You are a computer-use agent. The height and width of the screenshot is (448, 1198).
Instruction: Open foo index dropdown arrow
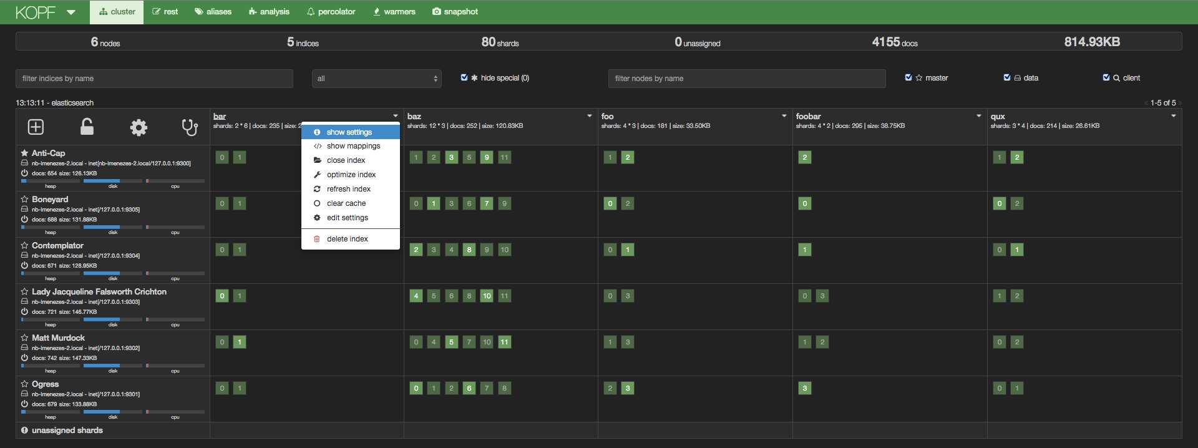pos(784,116)
